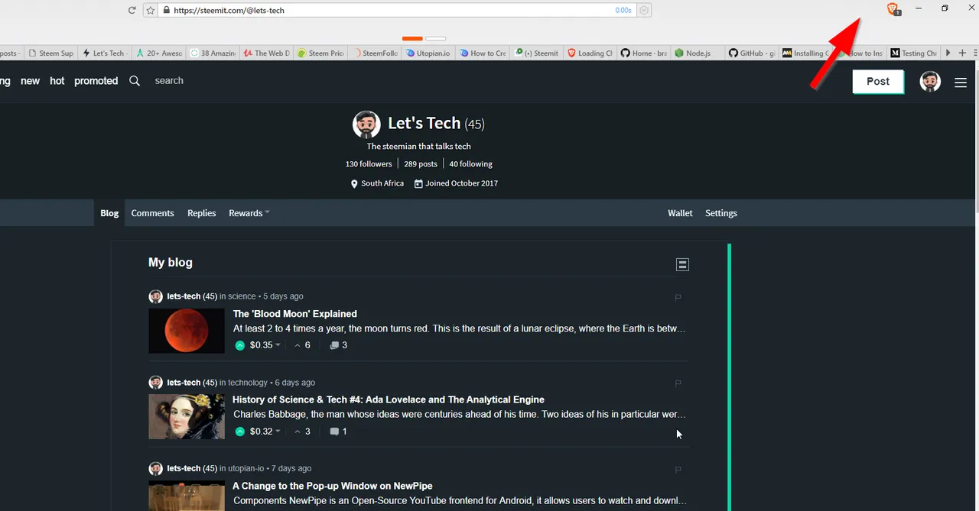
Task: Open the Ada Lovelace portrait thumbnail
Action: [187, 416]
